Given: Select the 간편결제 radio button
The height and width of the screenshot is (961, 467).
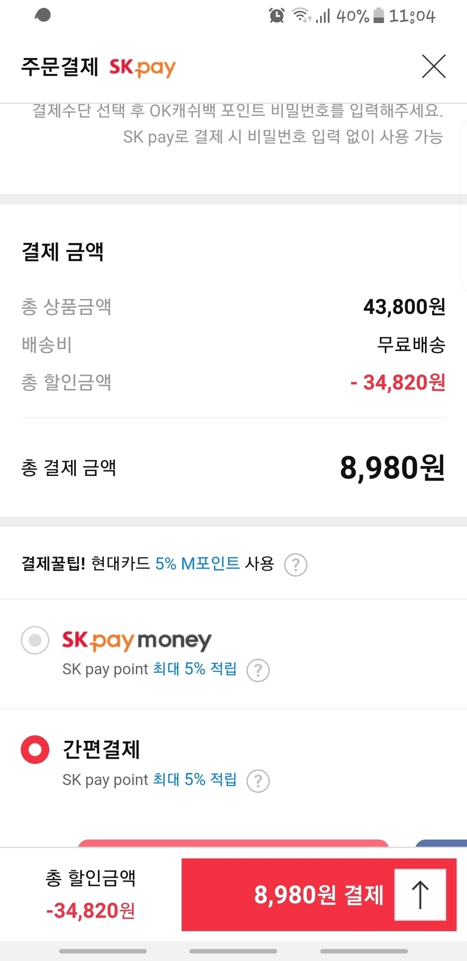Looking at the screenshot, I should point(35,750).
